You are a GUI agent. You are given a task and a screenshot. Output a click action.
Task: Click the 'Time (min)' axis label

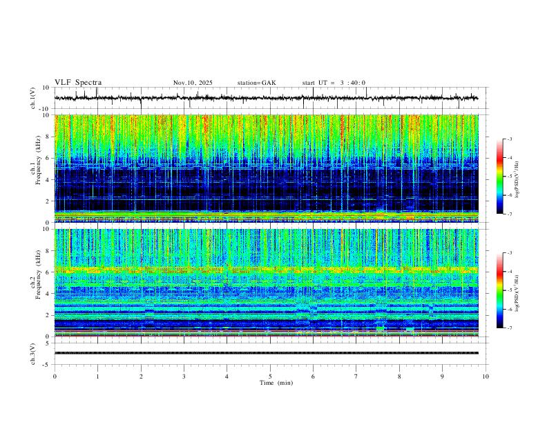[276, 383]
